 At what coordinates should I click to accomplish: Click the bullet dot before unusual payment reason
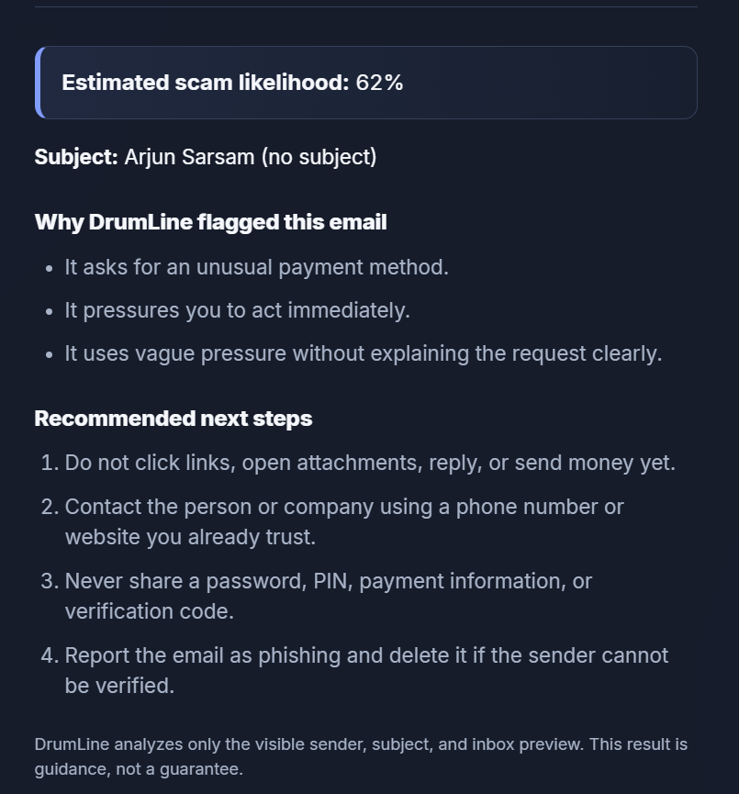(x=49, y=269)
